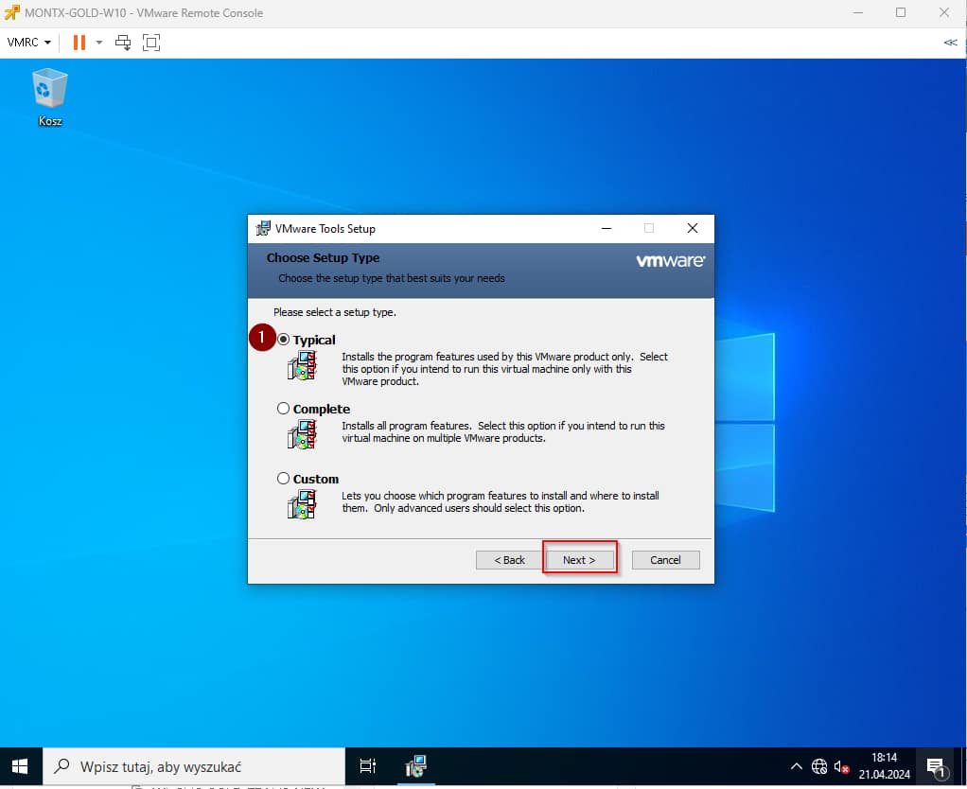This screenshot has height=789, width=967.
Task: Pause the virtual machine from the VMRC toolbar
Action: tap(79, 43)
